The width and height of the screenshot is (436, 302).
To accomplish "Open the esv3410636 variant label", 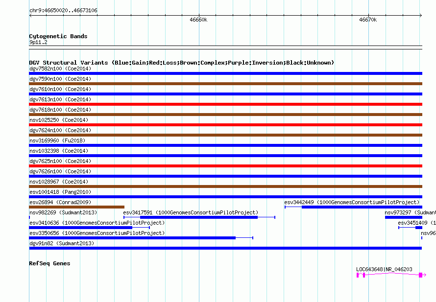I will point(97,223).
